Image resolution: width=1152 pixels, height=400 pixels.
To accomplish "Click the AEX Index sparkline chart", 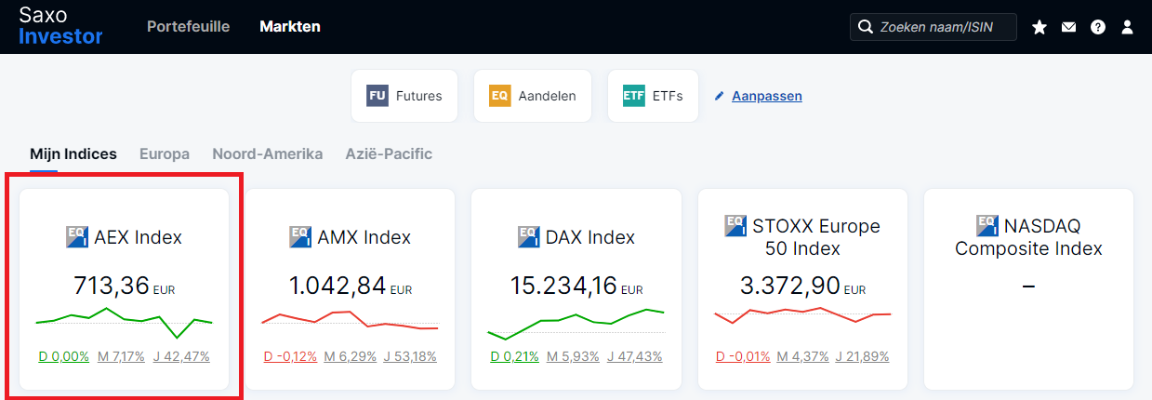I will [124, 323].
